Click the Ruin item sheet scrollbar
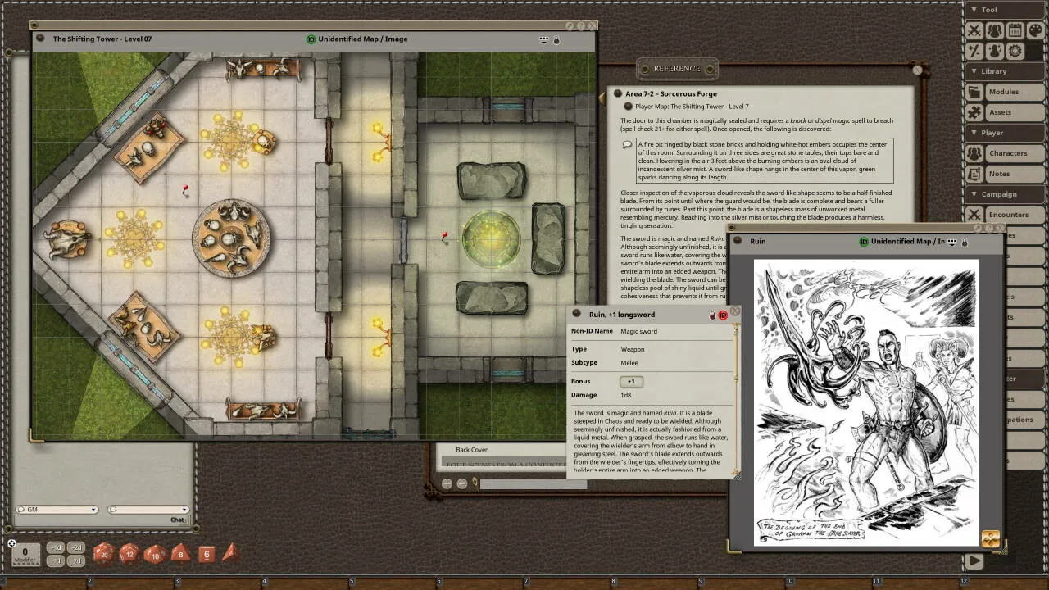 [x=736, y=397]
